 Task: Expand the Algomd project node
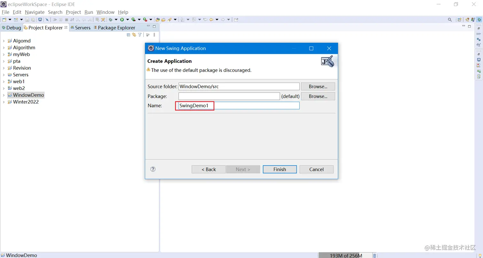tap(4, 41)
